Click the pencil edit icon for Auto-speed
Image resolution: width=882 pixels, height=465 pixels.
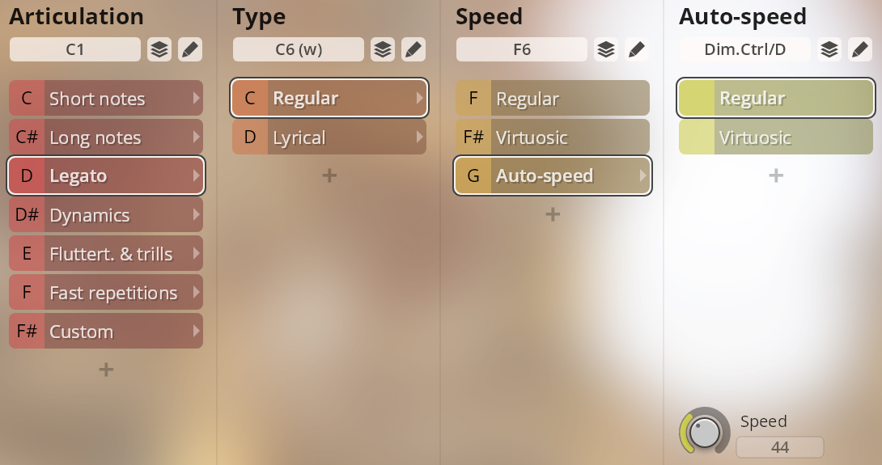[x=859, y=49]
